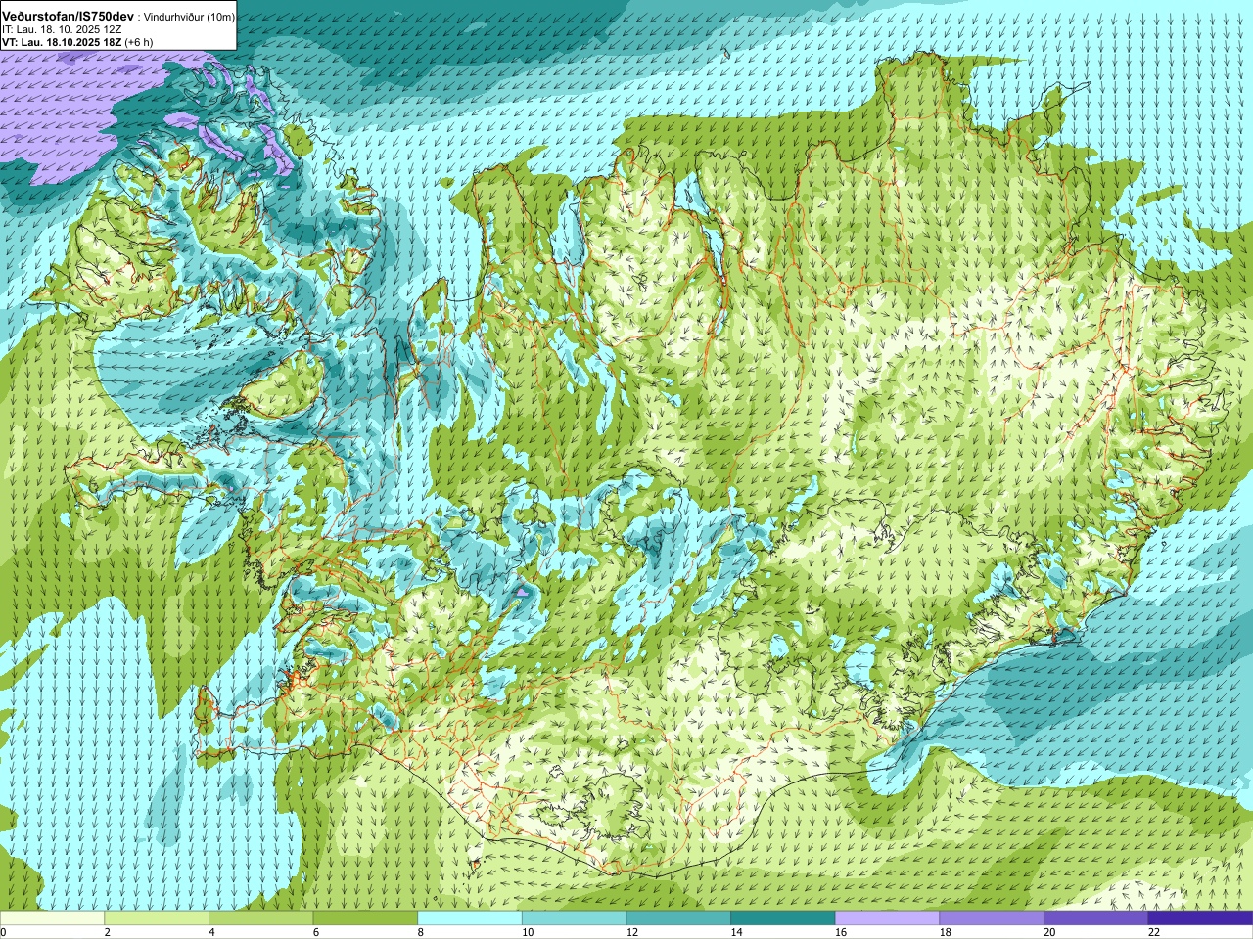Click the "10" label on the color scale
Screen dimensions: 1253x939
tap(528, 932)
